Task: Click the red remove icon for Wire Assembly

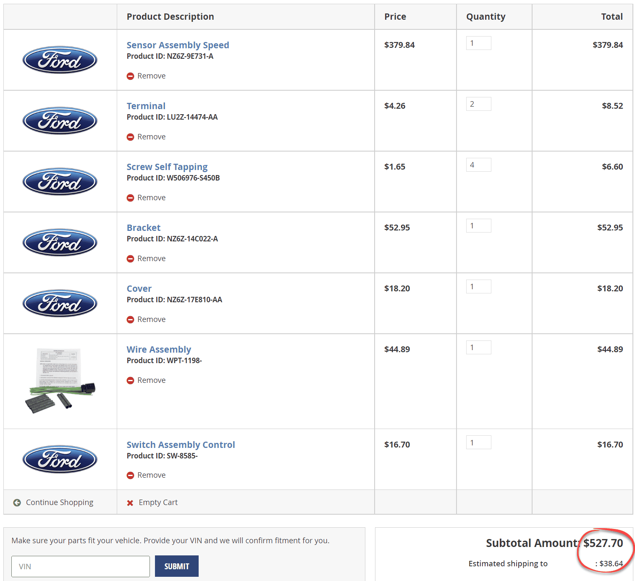Action: [x=130, y=380]
